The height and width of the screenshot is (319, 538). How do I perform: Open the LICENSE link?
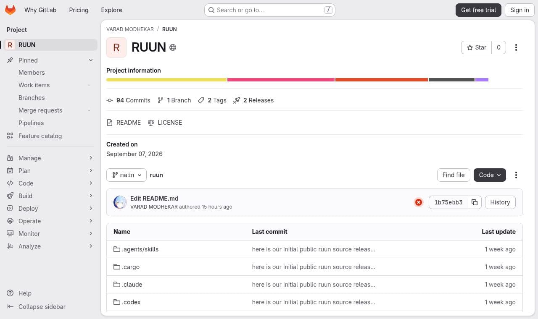pyautogui.click(x=165, y=123)
